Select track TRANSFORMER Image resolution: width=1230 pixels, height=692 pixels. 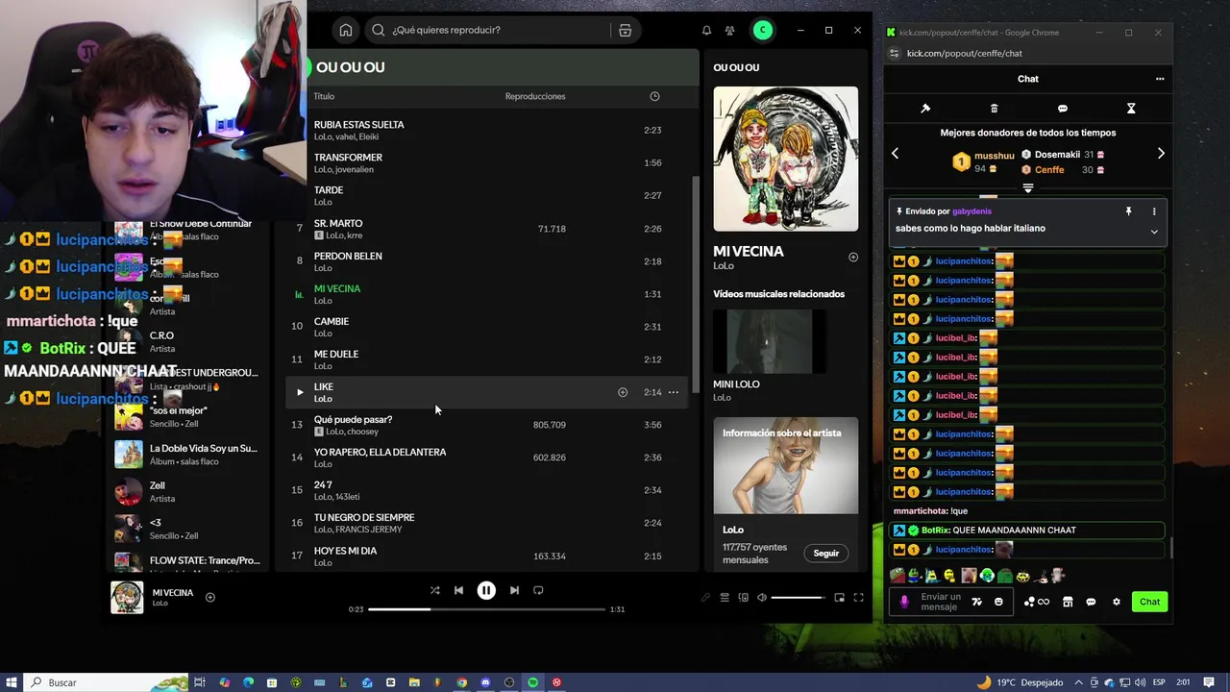pyautogui.click(x=487, y=162)
